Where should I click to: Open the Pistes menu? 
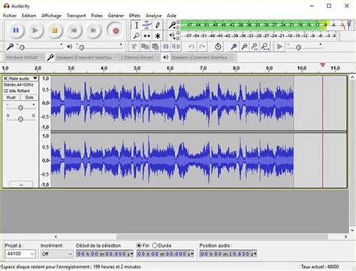coord(97,16)
